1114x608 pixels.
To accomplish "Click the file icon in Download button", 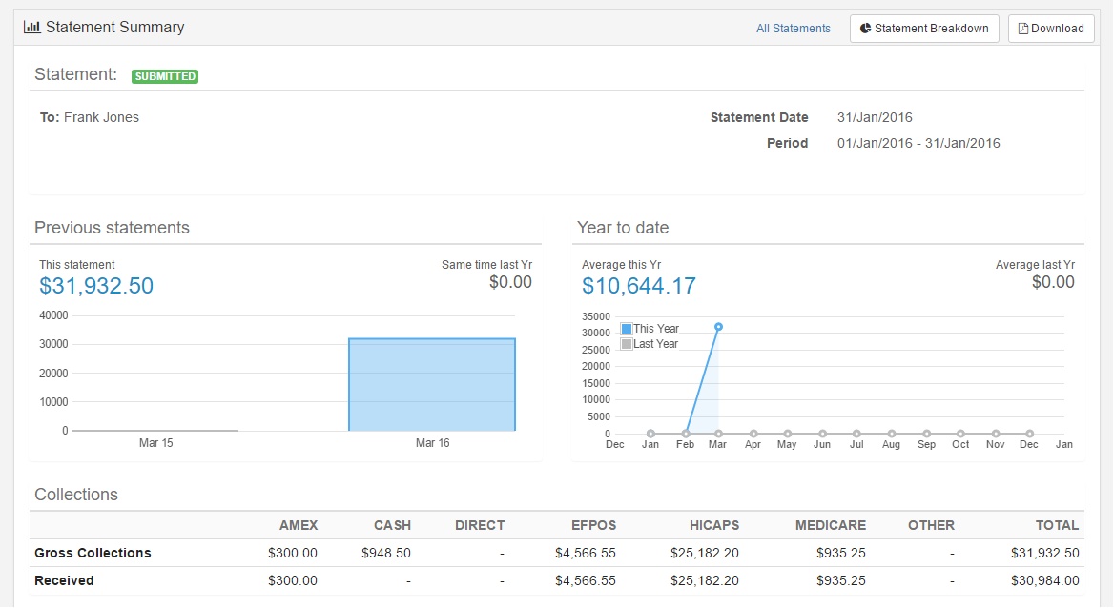I will tap(1023, 29).
